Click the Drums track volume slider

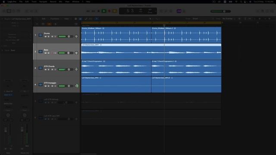66,36
